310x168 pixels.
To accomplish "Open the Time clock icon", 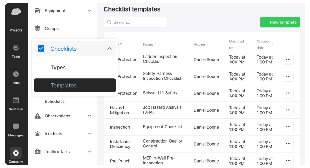I will tap(16, 74).
